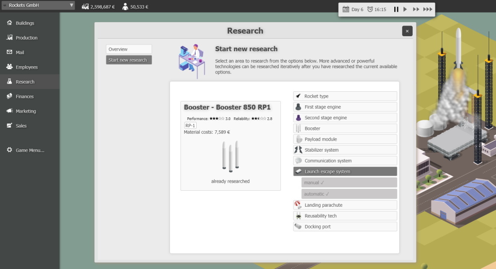Select the manual launch escape option
The width and height of the screenshot is (496, 269).
click(x=349, y=183)
